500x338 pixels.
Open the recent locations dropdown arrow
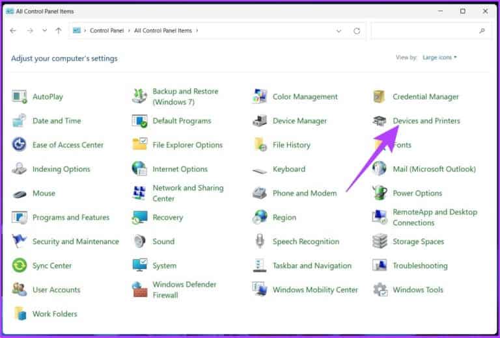coord(45,31)
